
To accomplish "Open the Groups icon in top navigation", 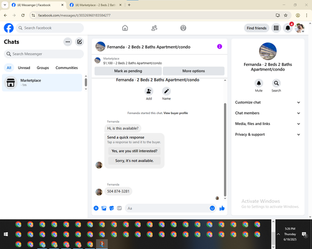I will click(183, 28).
